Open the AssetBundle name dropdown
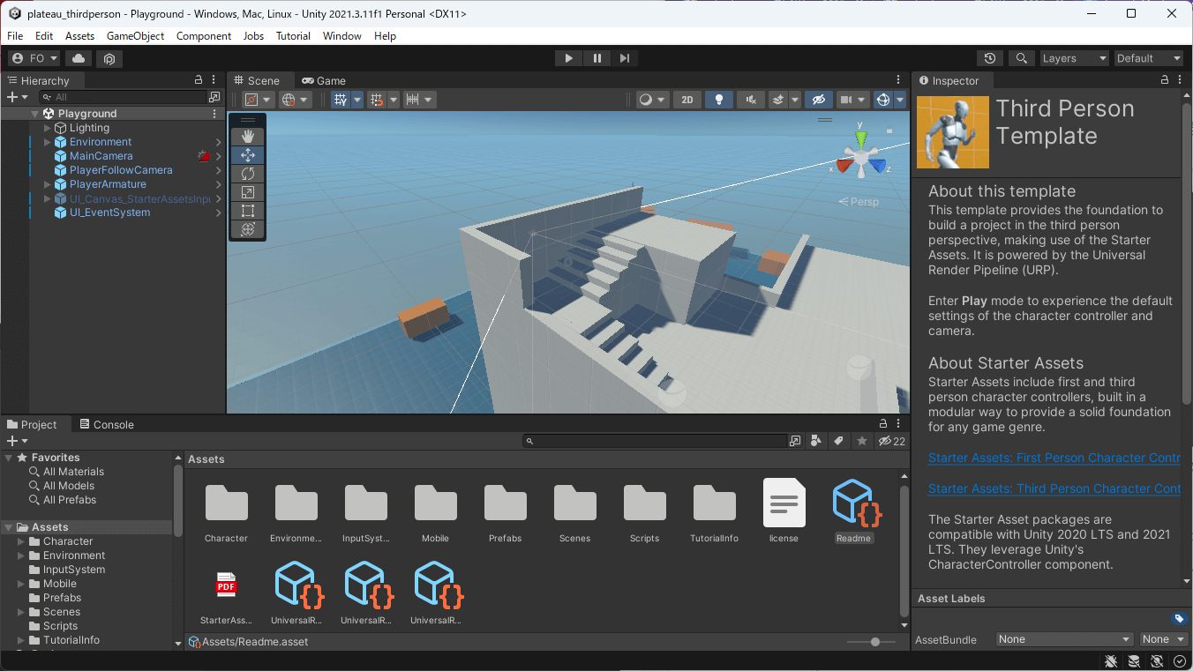The image size is (1193, 671). pos(1064,639)
